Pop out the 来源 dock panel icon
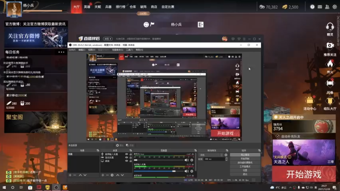Screen dimensions: 340x191 click(130, 150)
